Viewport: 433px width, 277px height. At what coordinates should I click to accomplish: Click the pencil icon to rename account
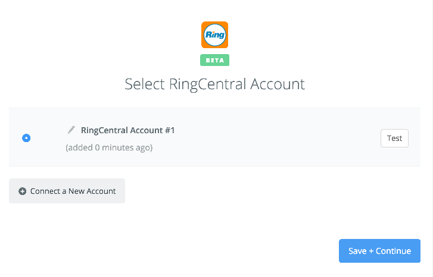(x=71, y=130)
